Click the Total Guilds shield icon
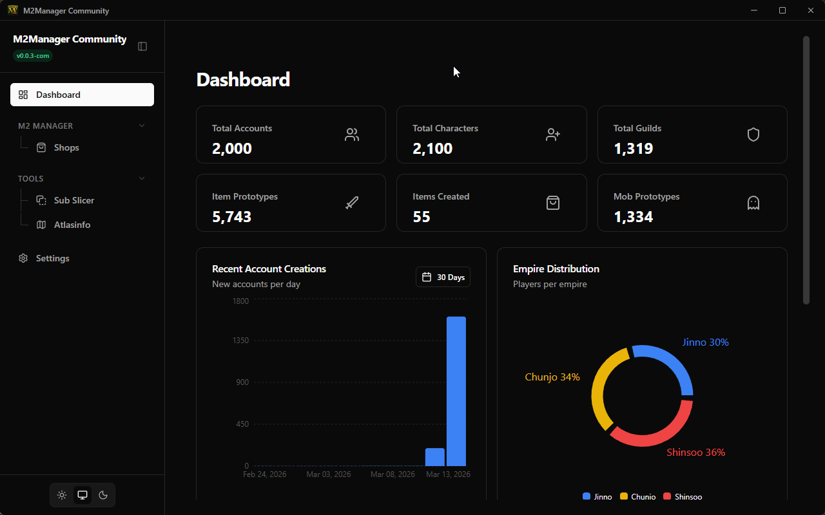This screenshot has height=515, width=825. (x=753, y=135)
